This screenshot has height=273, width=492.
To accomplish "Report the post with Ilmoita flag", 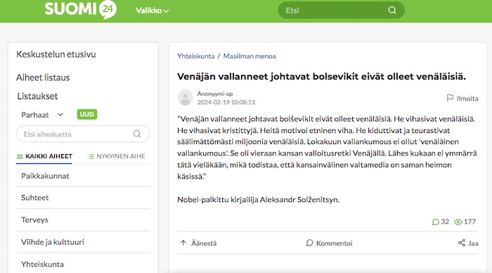I will pos(462,99).
